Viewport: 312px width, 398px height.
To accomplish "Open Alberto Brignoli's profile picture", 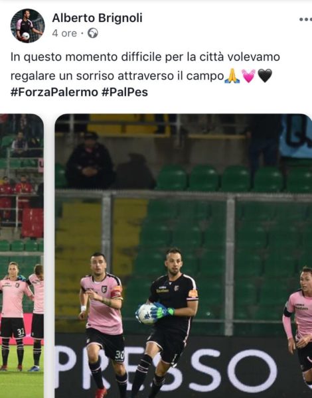I will 27,26.
